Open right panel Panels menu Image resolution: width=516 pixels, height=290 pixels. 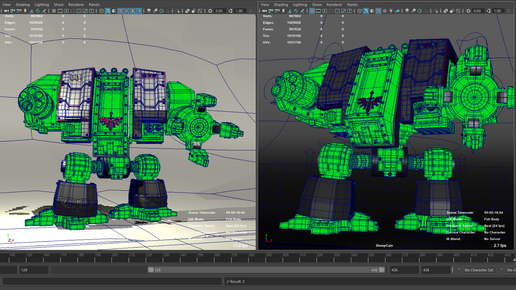(352, 5)
